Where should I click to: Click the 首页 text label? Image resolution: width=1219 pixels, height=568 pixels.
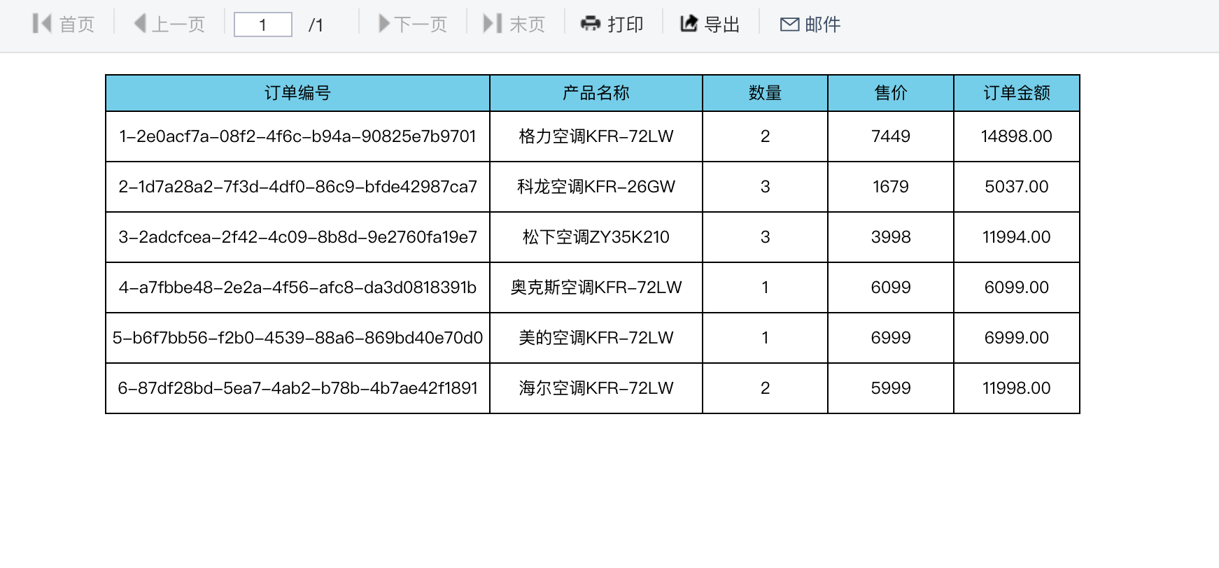(x=77, y=24)
